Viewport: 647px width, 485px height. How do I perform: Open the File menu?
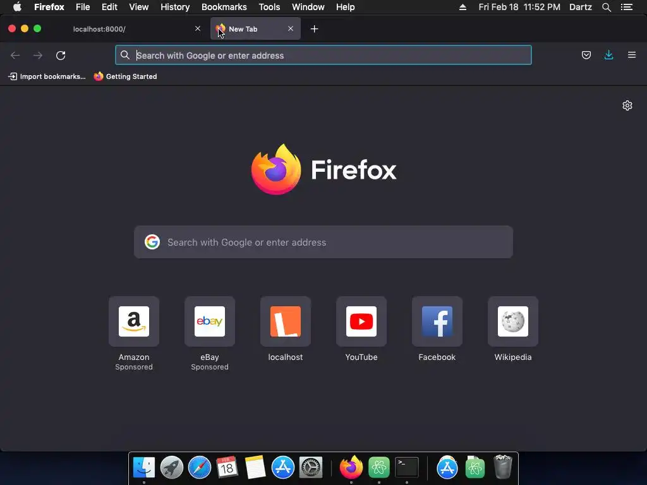pyautogui.click(x=83, y=7)
